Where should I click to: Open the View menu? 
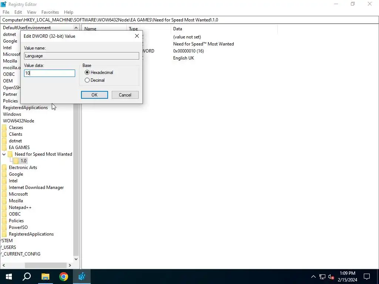point(31,12)
